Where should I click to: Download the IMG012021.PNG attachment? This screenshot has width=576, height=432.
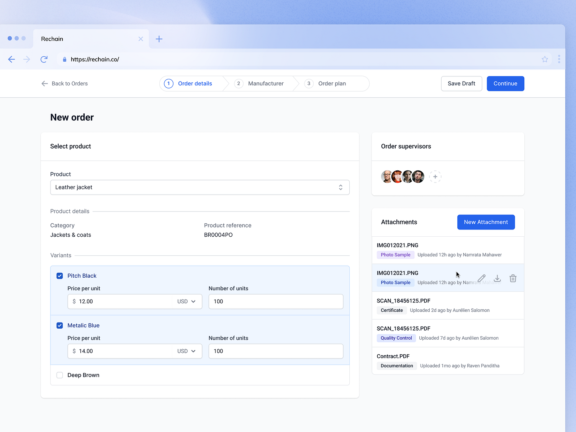pyautogui.click(x=497, y=278)
